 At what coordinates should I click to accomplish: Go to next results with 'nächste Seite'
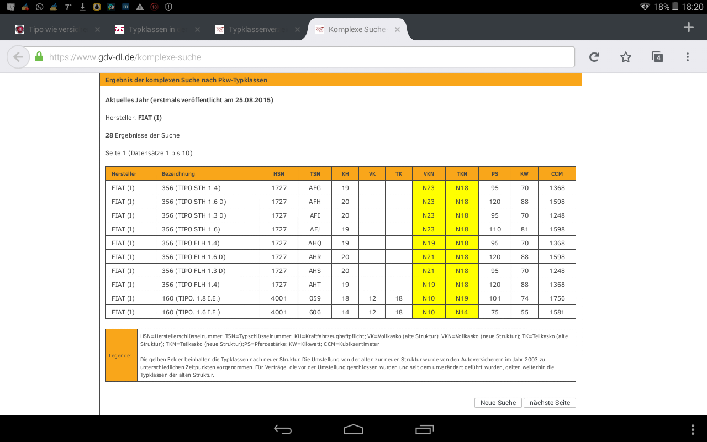(x=550, y=403)
